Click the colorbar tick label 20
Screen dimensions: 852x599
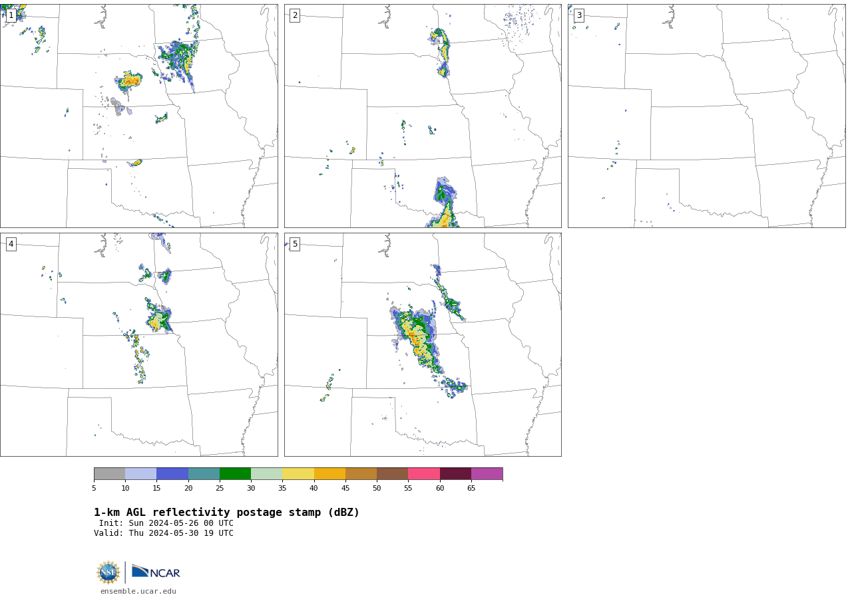click(x=188, y=489)
